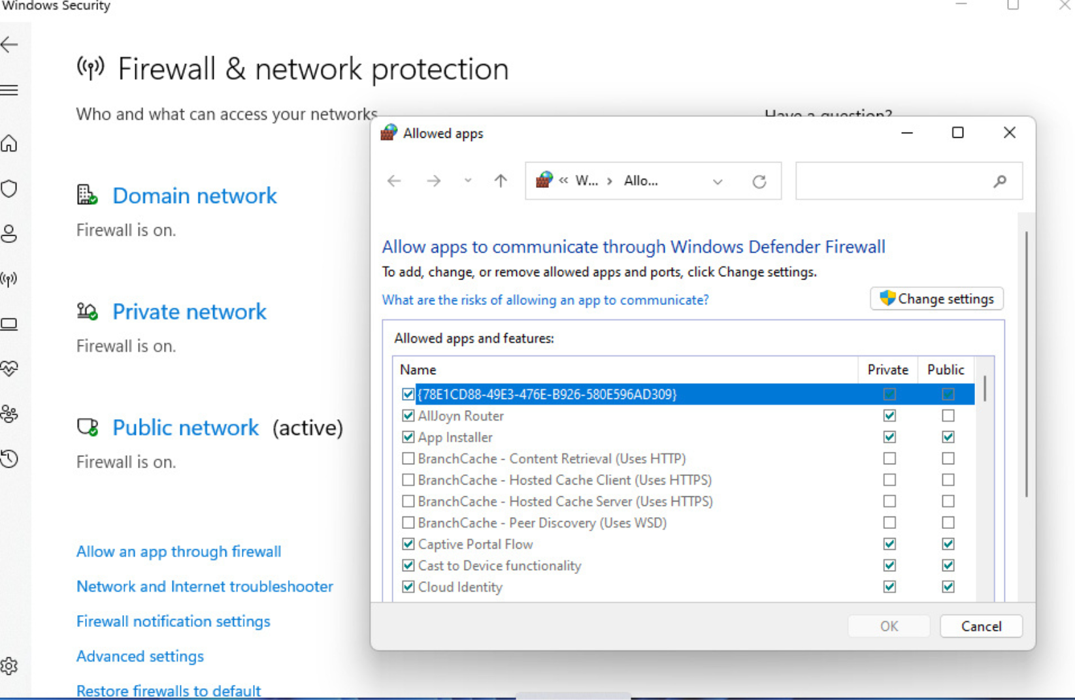View Protection history via the clock icon
Image resolution: width=1075 pixels, height=700 pixels.
point(9,458)
